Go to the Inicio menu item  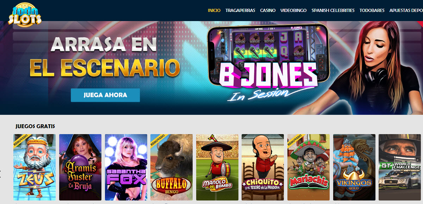click(214, 11)
